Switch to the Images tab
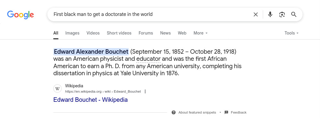This screenshot has height=118, width=320. (x=72, y=33)
